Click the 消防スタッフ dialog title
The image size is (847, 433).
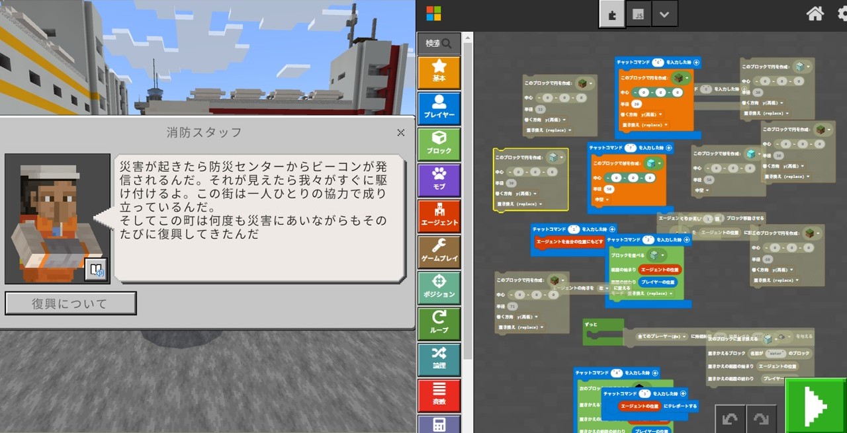[204, 133]
